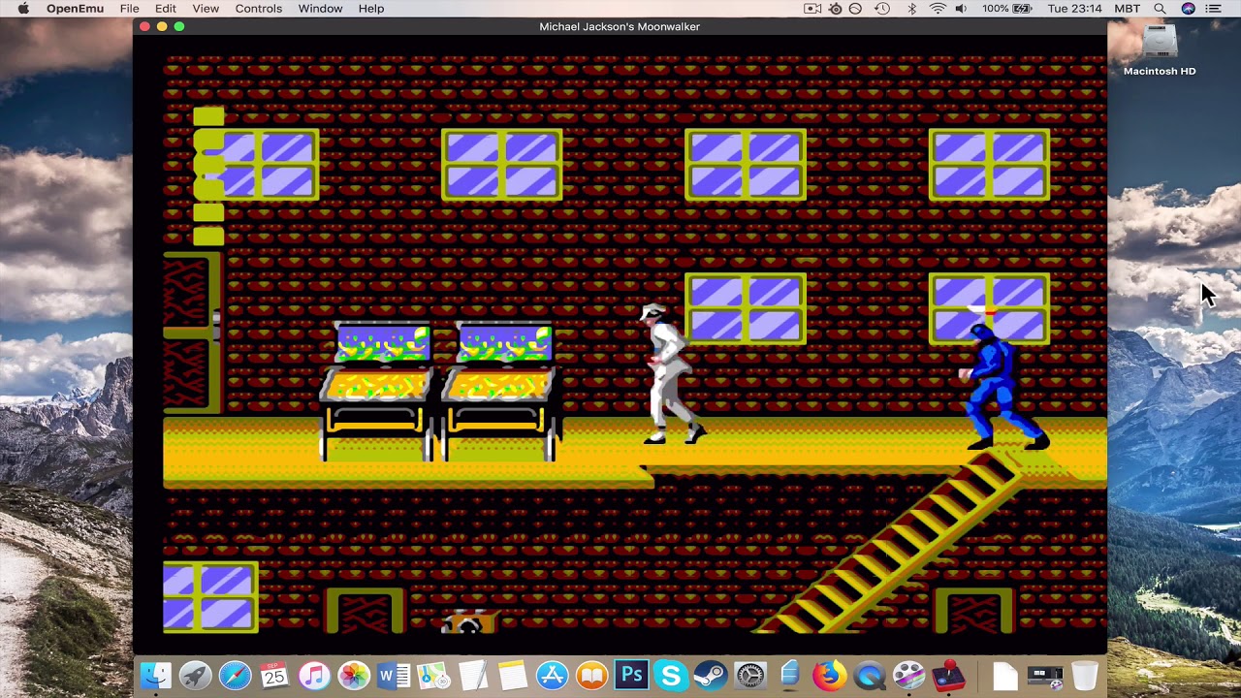Open Macintosh HD desktop drive
This screenshot has height=698, width=1241.
click(x=1160, y=50)
